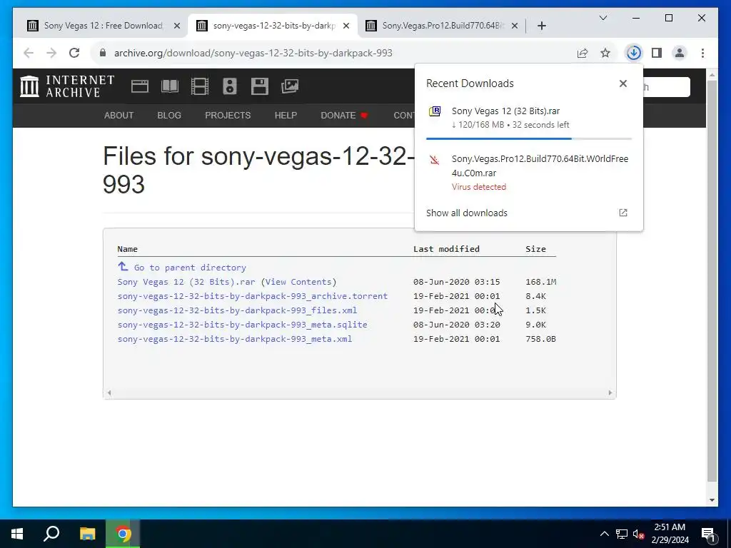Viewport: 731px width, 548px height.
Task: Open the Audio speaker icon in Archive header
Action: tap(229, 86)
